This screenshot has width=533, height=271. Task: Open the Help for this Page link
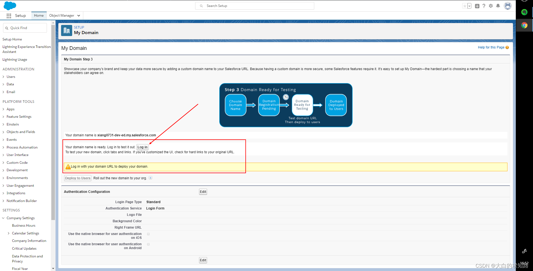[x=491, y=47]
